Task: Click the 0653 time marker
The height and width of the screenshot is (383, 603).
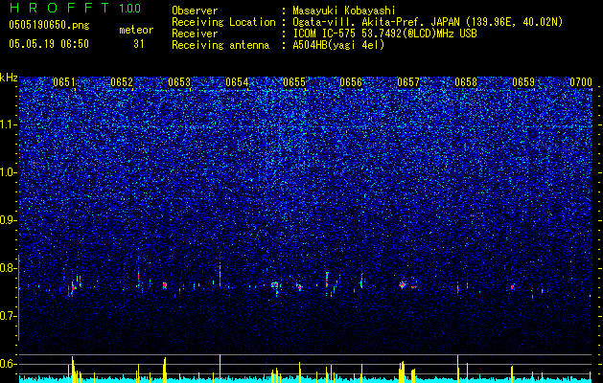Action: (x=179, y=82)
